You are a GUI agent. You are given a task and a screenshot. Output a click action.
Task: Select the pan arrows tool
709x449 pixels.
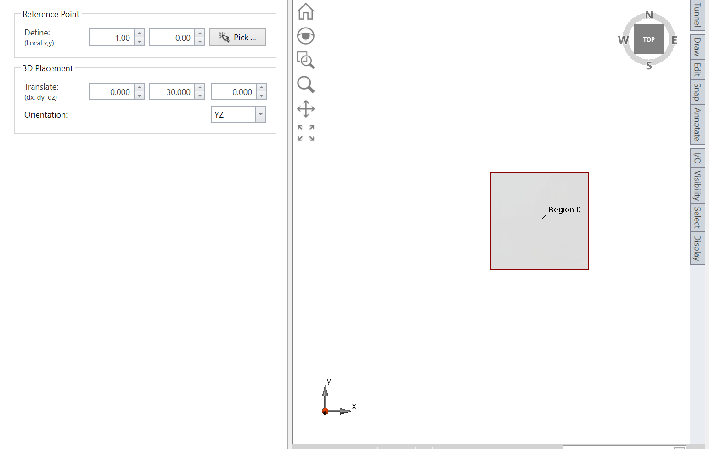coord(305,109)
